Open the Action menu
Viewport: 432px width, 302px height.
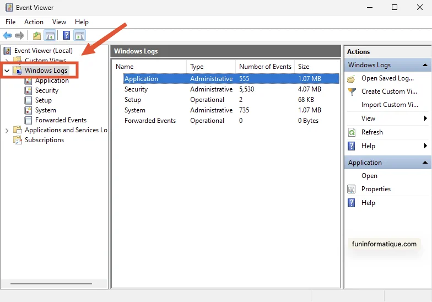34,22
